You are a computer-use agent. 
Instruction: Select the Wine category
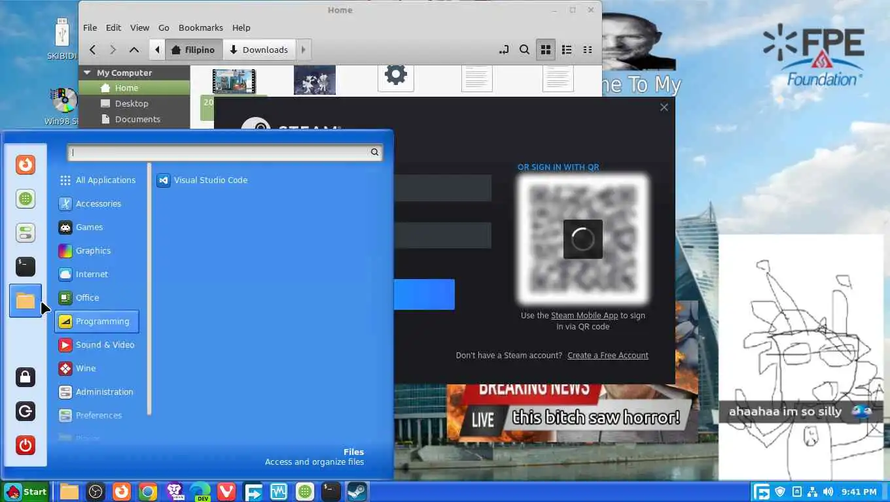click(x=97, y=369)
